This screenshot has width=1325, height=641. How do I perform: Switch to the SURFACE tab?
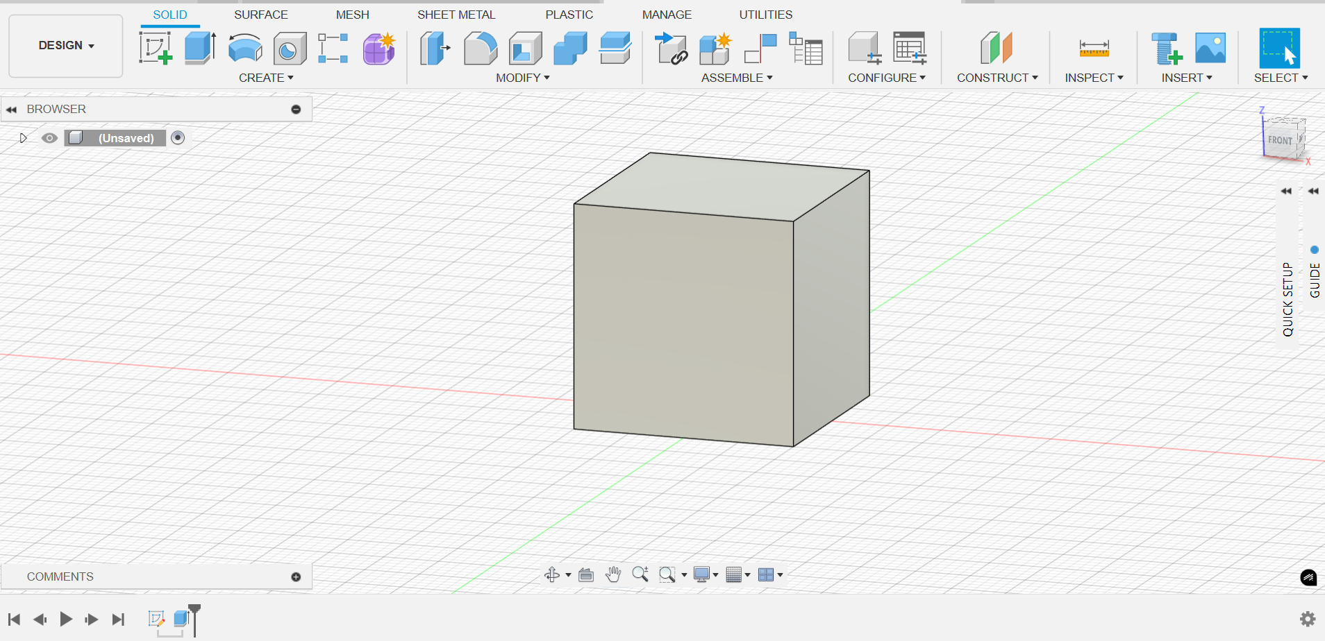[x=260, y=15]
